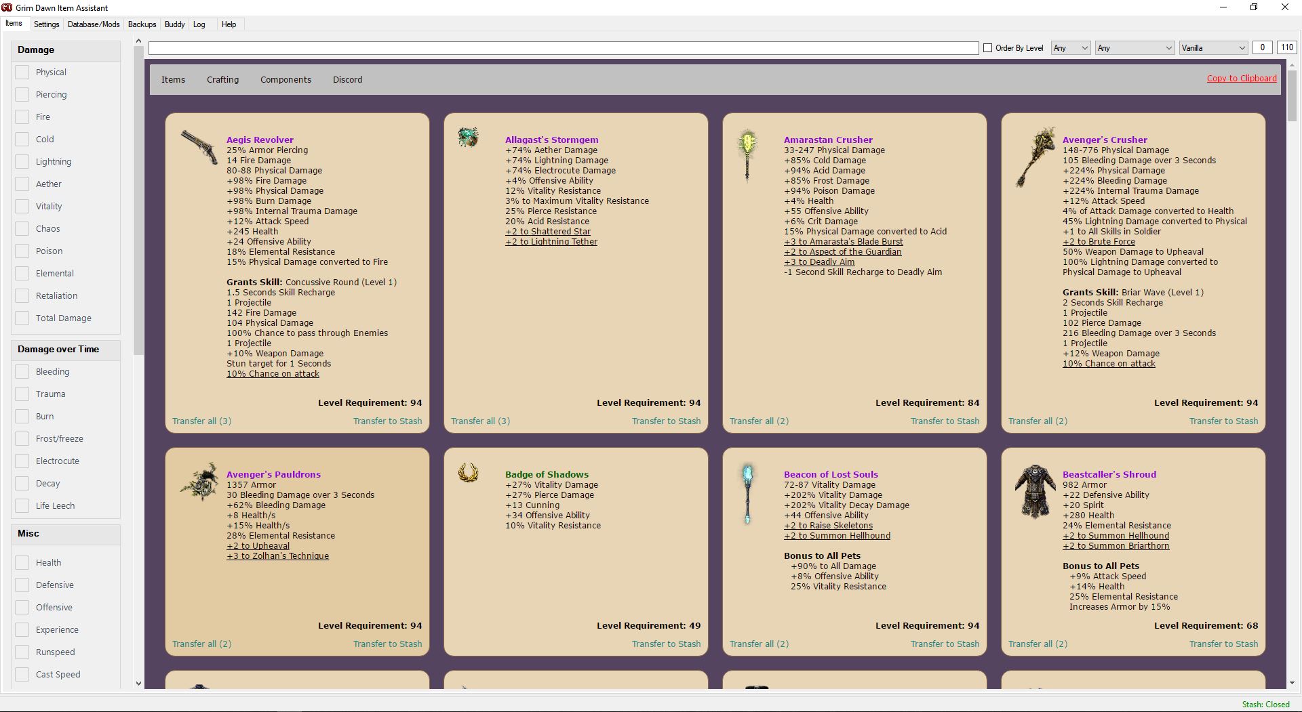Toggle the Lightning damage checkbox
The height and width of the screenshot is (712, 1302).
pyautogui.click(x=22, y=161)
